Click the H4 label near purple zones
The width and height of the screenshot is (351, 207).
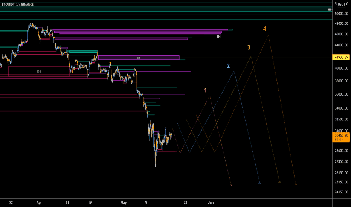coord(219,37)
